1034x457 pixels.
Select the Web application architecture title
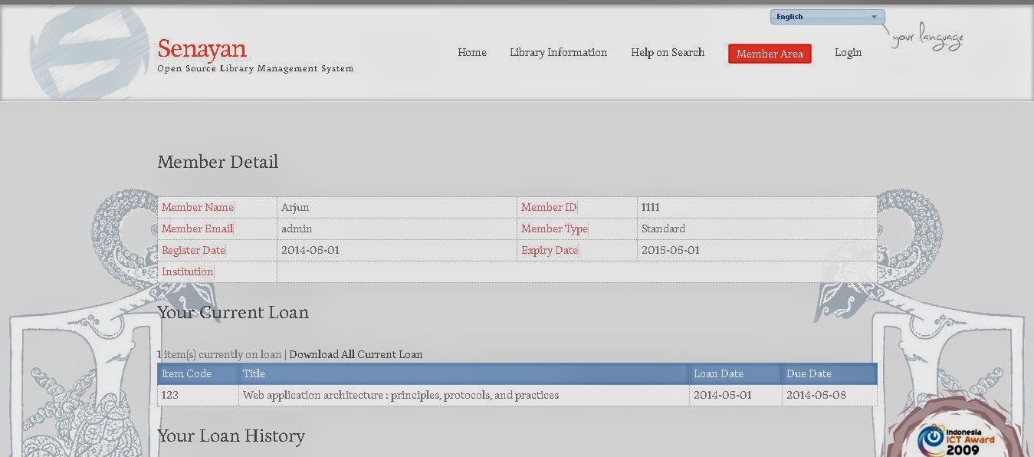coord(401,396)
